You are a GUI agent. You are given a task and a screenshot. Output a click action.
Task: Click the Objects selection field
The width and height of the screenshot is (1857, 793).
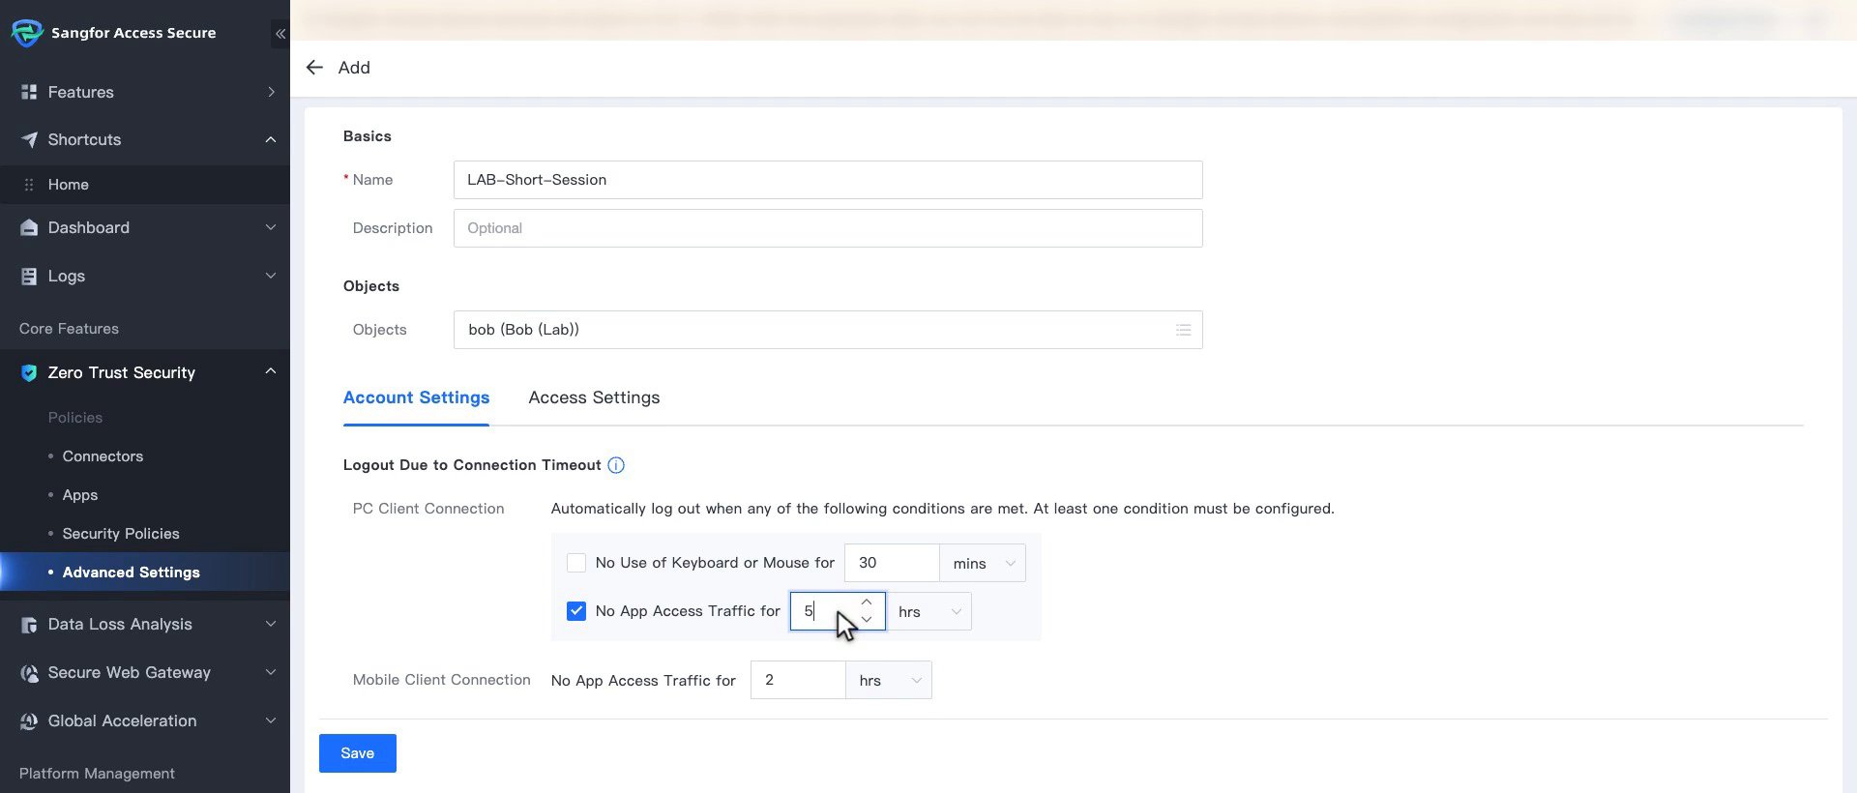pos(828,330)
